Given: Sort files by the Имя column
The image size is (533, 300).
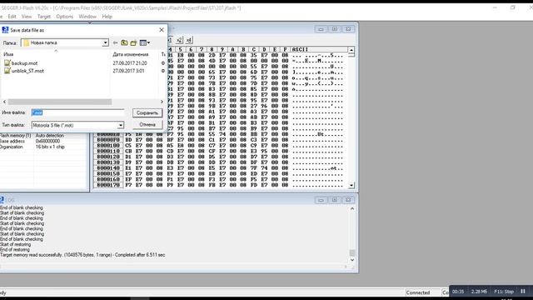Looking at the screenshot, I should point(8,54).
